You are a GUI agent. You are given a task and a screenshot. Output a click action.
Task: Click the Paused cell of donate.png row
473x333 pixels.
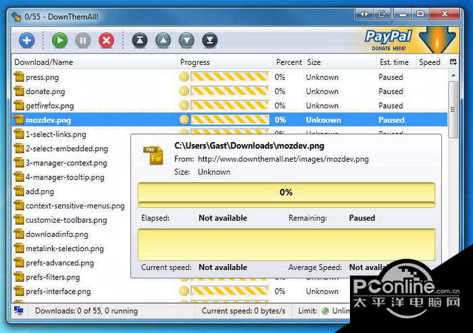(x=391, y=91)
